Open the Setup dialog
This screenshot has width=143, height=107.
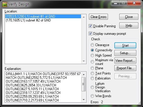pyautogui.click(x=125, y=53)
